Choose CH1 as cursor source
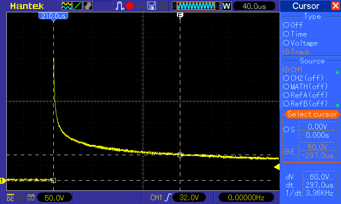 click(293, 70)
